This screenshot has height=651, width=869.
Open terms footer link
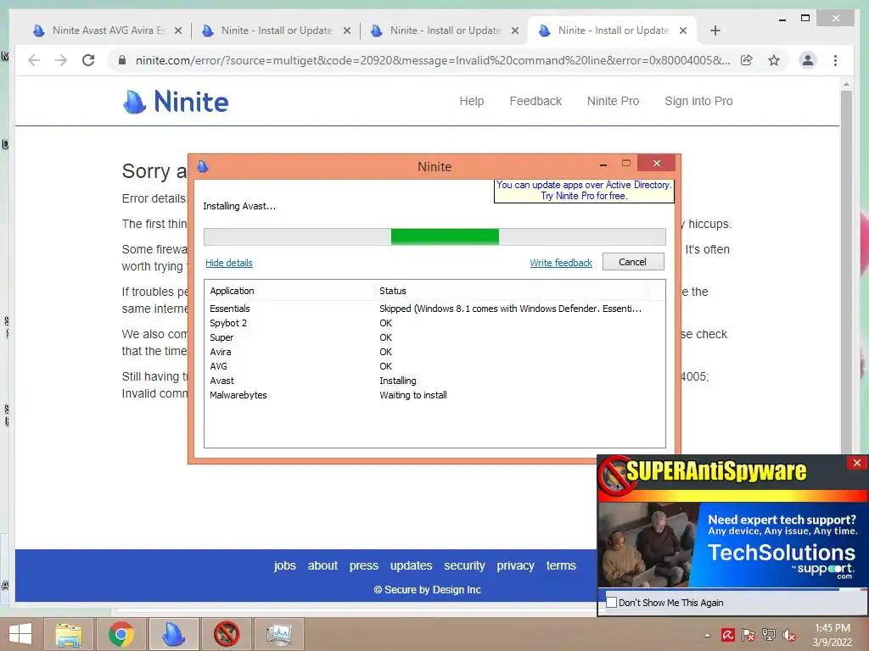tap(561, 565)
